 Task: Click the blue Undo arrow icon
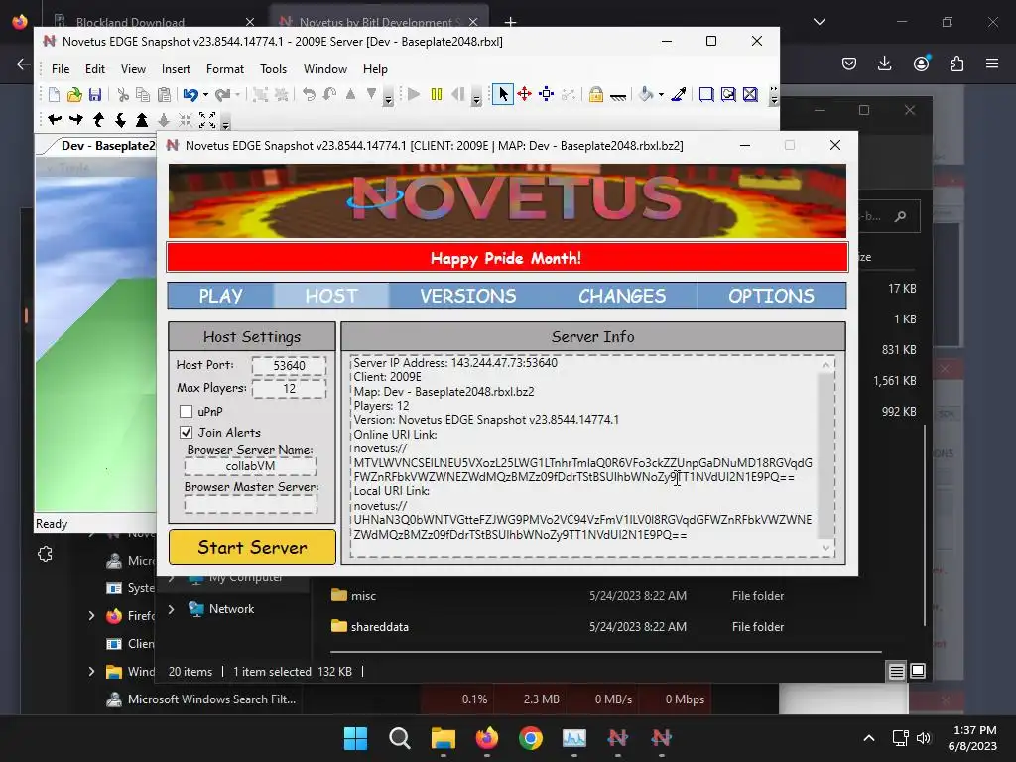[190, 95]
